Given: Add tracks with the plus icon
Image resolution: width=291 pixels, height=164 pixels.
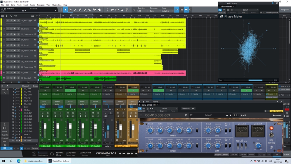Looking at the screenshot, I should click(x=37, y=16).
